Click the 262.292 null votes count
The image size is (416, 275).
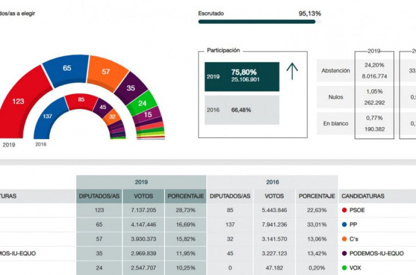(374, 103)
